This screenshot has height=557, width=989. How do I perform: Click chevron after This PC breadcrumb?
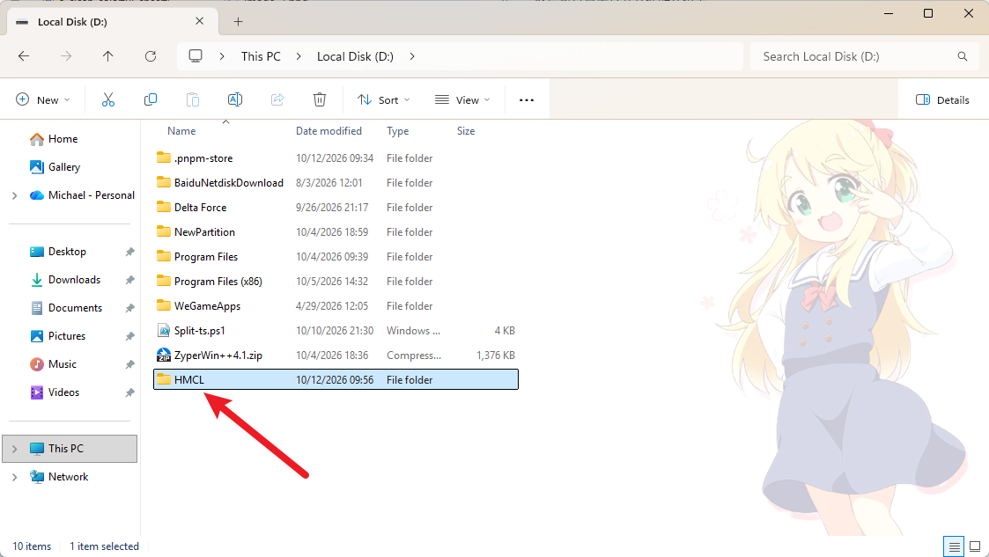click(299, 56)
